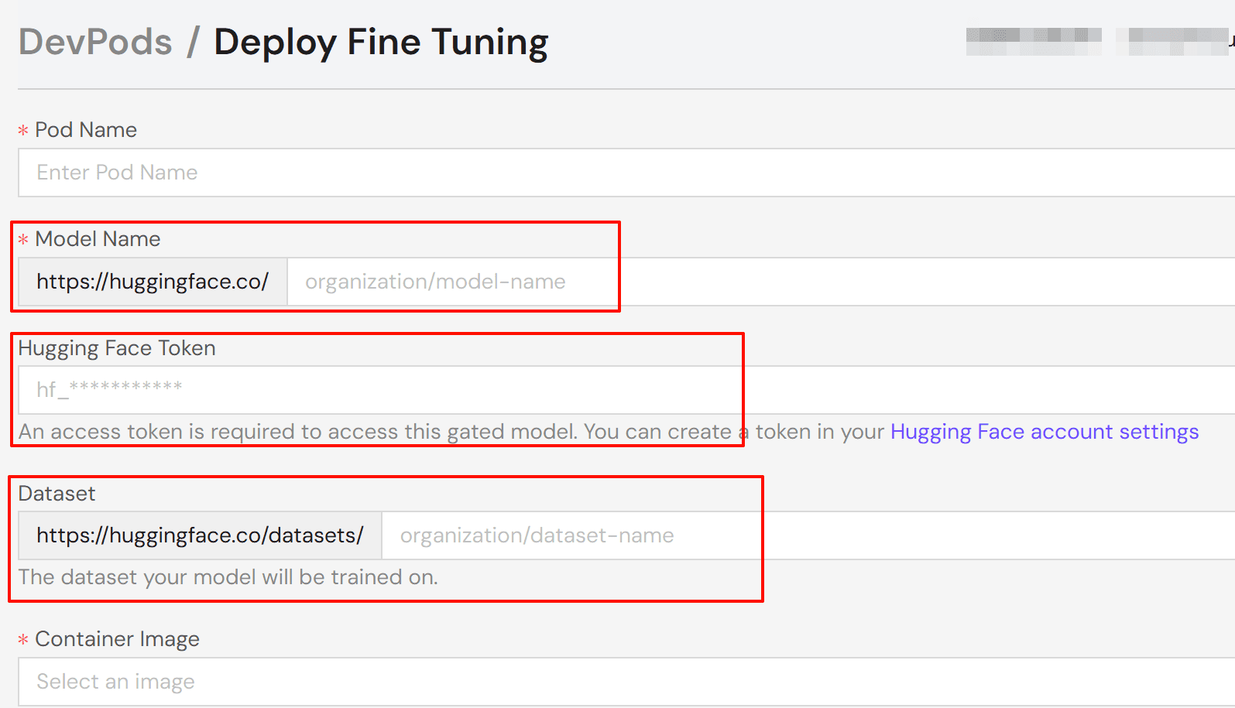
Task: Click the Pod Name field label
Action: click(x=86, y=130)
